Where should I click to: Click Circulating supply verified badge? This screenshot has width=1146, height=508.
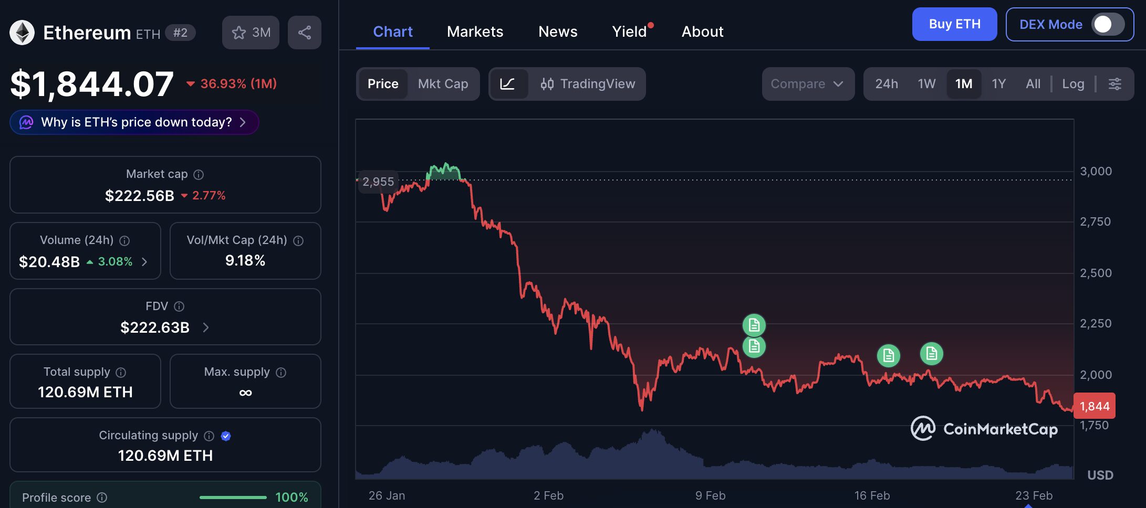pyautogui.click(x=226, y=436)
